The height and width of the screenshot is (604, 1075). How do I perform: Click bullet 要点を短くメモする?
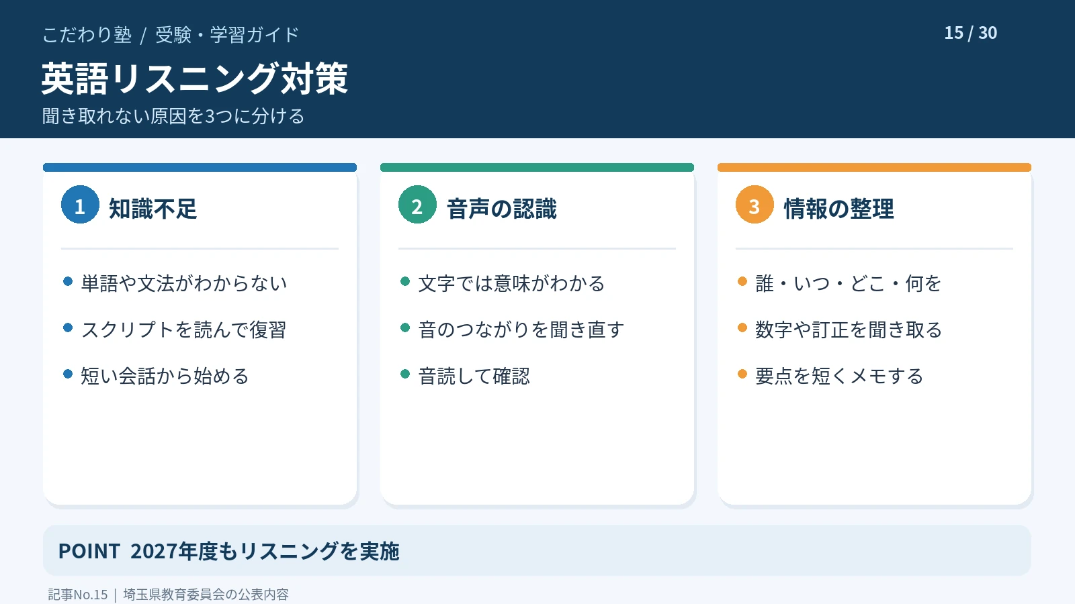tap(839, 376)
